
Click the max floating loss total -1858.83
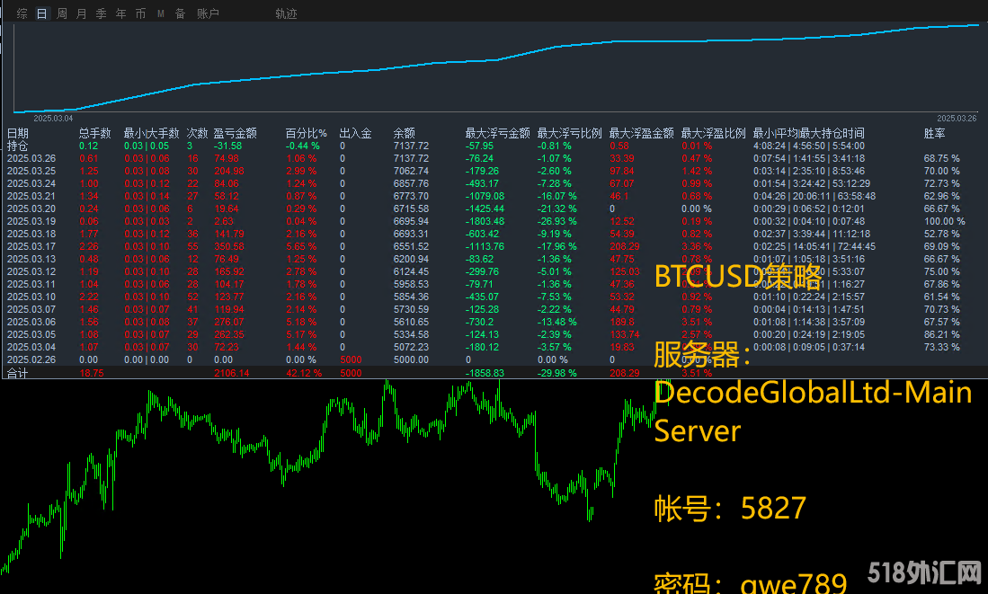pos(485,373)
